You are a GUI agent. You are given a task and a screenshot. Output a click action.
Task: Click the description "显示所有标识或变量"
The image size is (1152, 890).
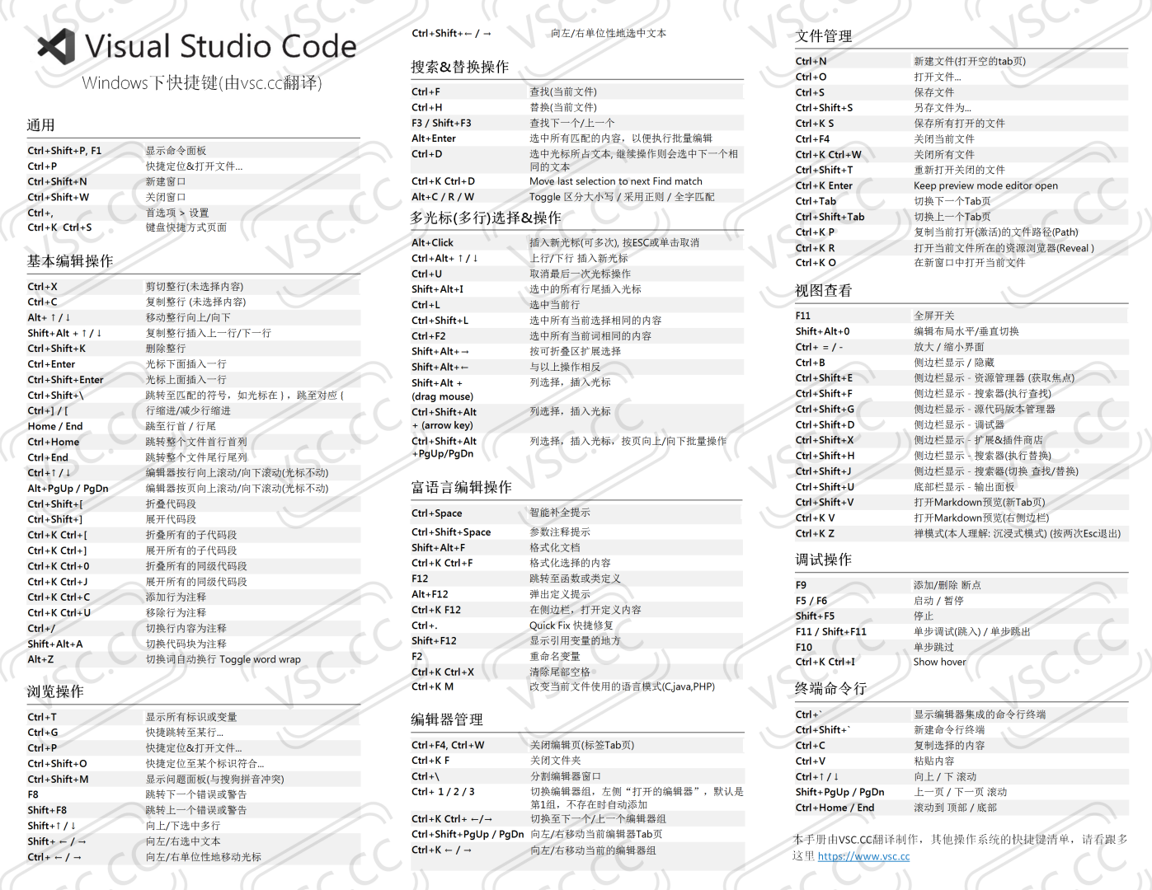pos(191,717)
